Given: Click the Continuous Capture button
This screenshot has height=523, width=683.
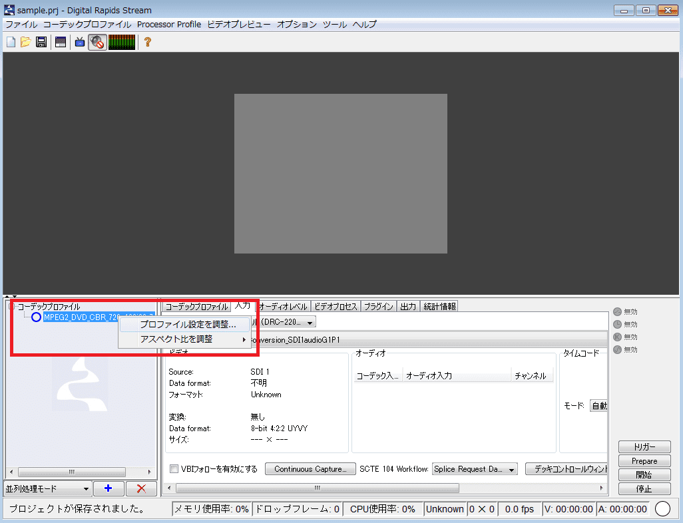Looking at the screenshot, I should tap(311, 469).
